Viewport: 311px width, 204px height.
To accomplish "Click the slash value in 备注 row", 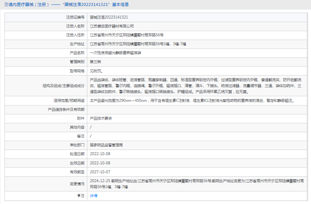I will [91, 136].
